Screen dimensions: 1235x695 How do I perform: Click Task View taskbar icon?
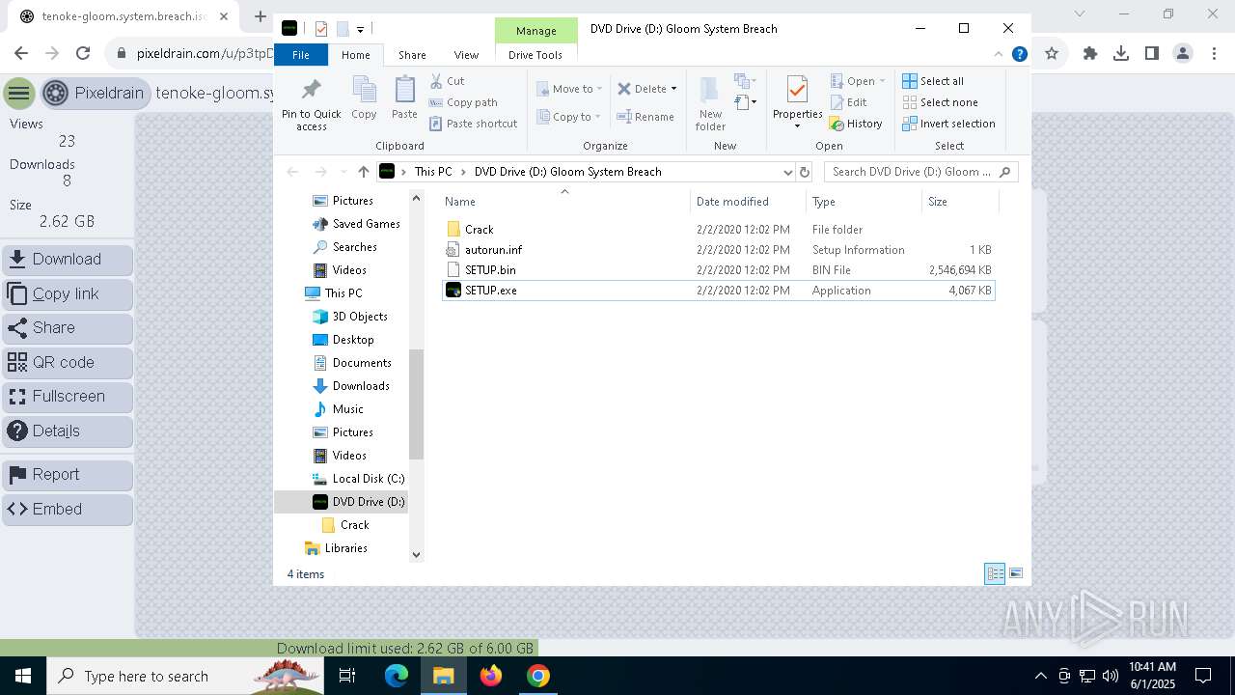[347, 676]
